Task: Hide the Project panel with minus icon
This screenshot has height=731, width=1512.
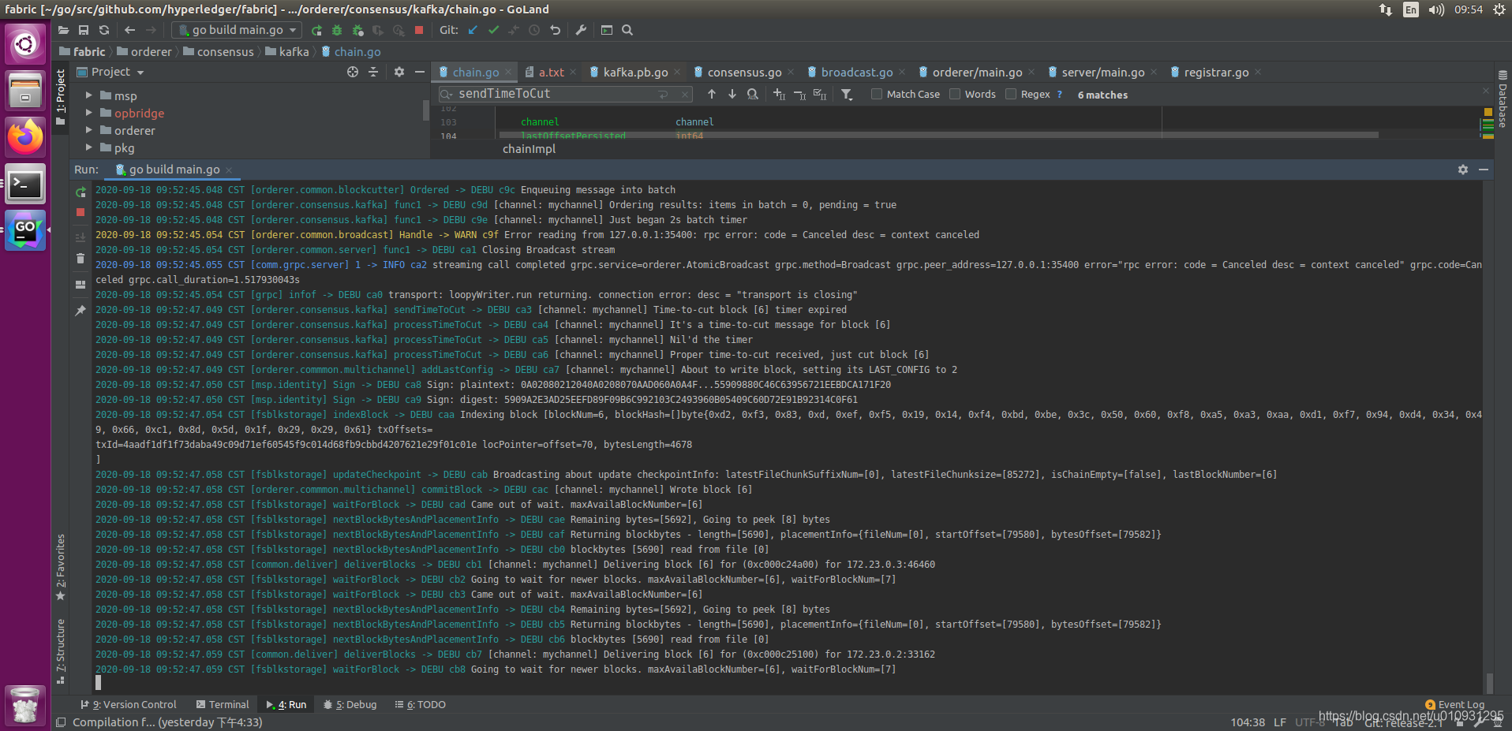Action: [420, 72]
